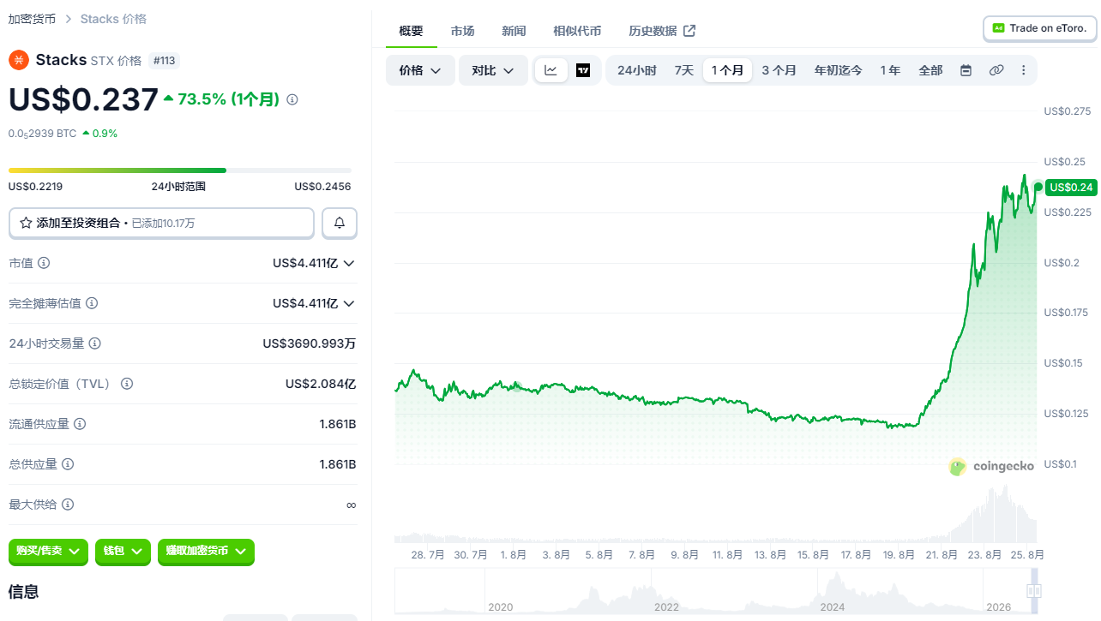This screenshot has width=1101, height=621.
Task: Click the Stacks coin logo icon
Action: (x=19, y=60)
